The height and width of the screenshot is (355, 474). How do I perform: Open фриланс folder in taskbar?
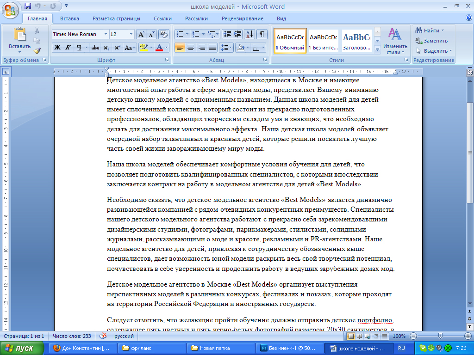153,348
